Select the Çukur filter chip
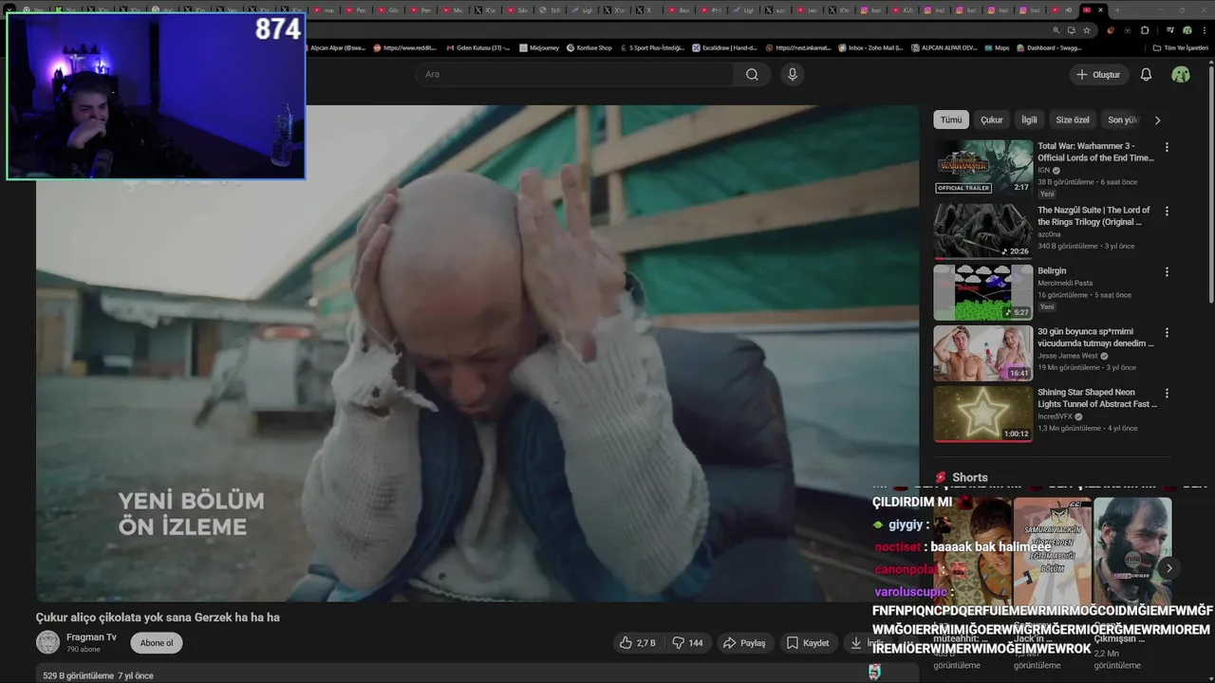Image resolution: width=1215 pixels, height=683 pixels. (x=992, y=120)
